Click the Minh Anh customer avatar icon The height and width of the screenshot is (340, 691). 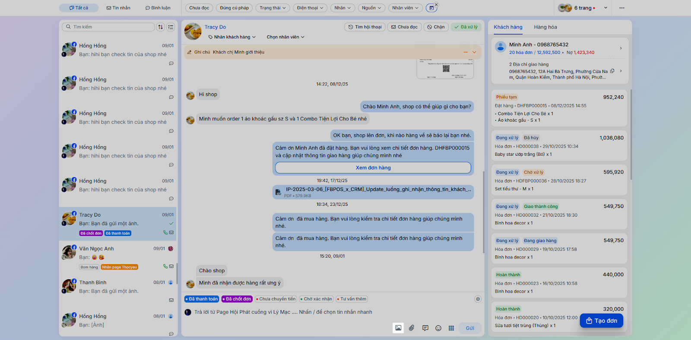tap(501, 47)
